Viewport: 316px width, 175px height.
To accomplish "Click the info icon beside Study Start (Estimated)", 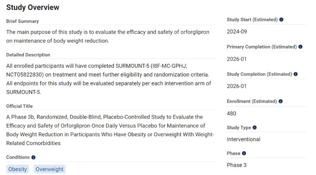I will (x=281, y=20).
